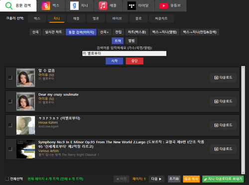Send to 지니 다운로더로 보내기
249x185 pixels.
[223, 179]
